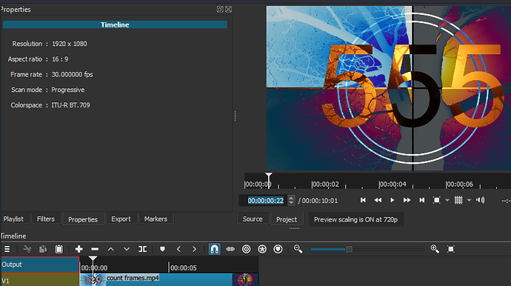
Task: Open the volume control in player
Action: [x=481, y=200]
